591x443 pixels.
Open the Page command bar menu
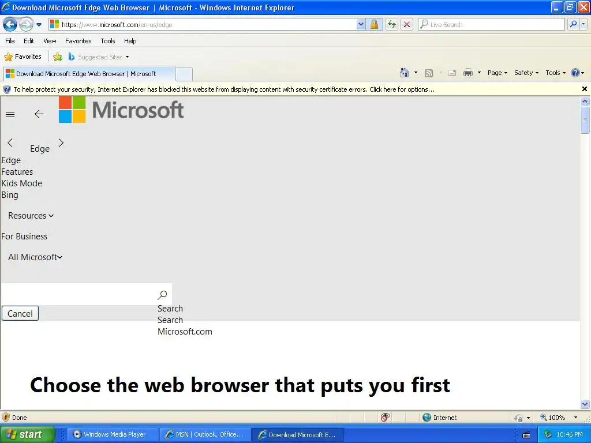[497, 73]
